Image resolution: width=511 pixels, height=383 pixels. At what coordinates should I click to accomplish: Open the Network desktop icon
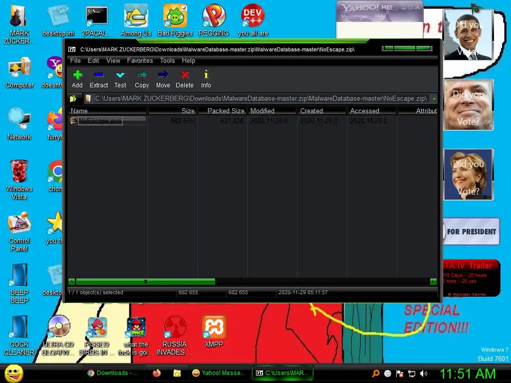point(19,124)
